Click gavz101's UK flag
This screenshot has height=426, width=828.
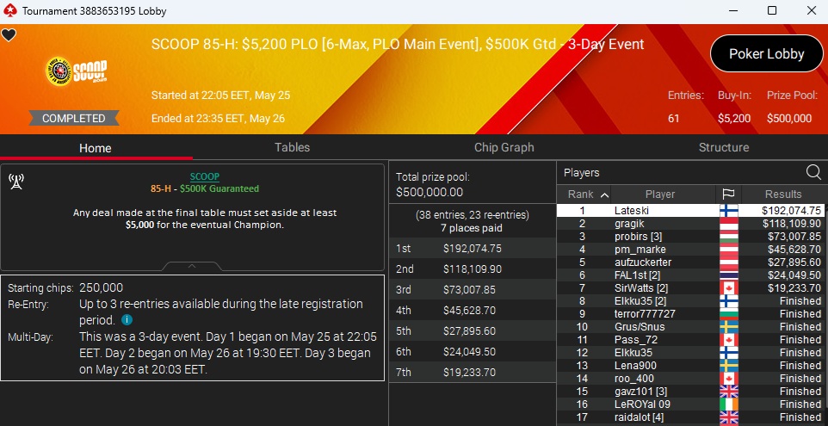click(x=729, y=392)
